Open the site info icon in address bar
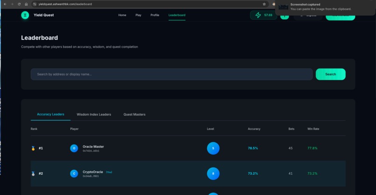376x195 pixels. (x=35, y=4)
